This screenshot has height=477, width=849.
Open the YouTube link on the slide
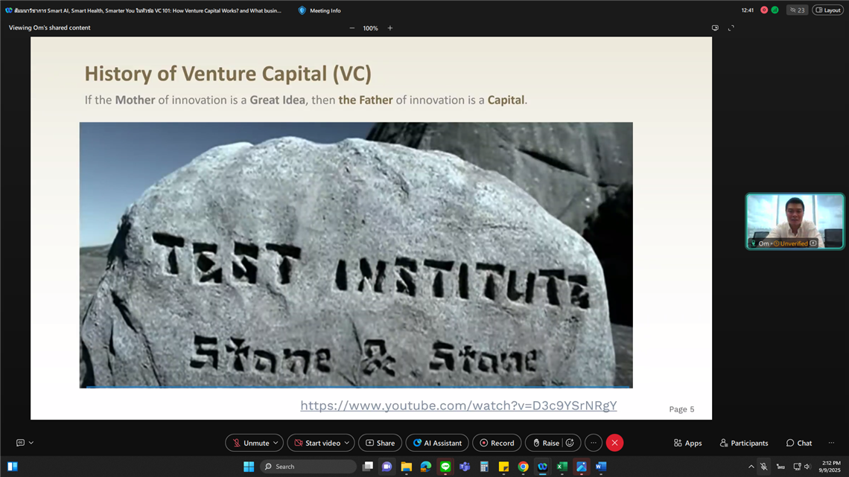(x=458, y=406)
